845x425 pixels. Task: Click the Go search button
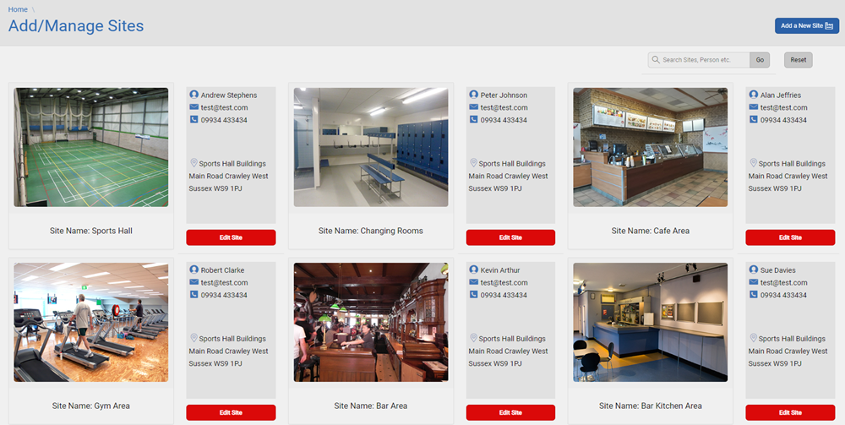click(x=760, y=60)
